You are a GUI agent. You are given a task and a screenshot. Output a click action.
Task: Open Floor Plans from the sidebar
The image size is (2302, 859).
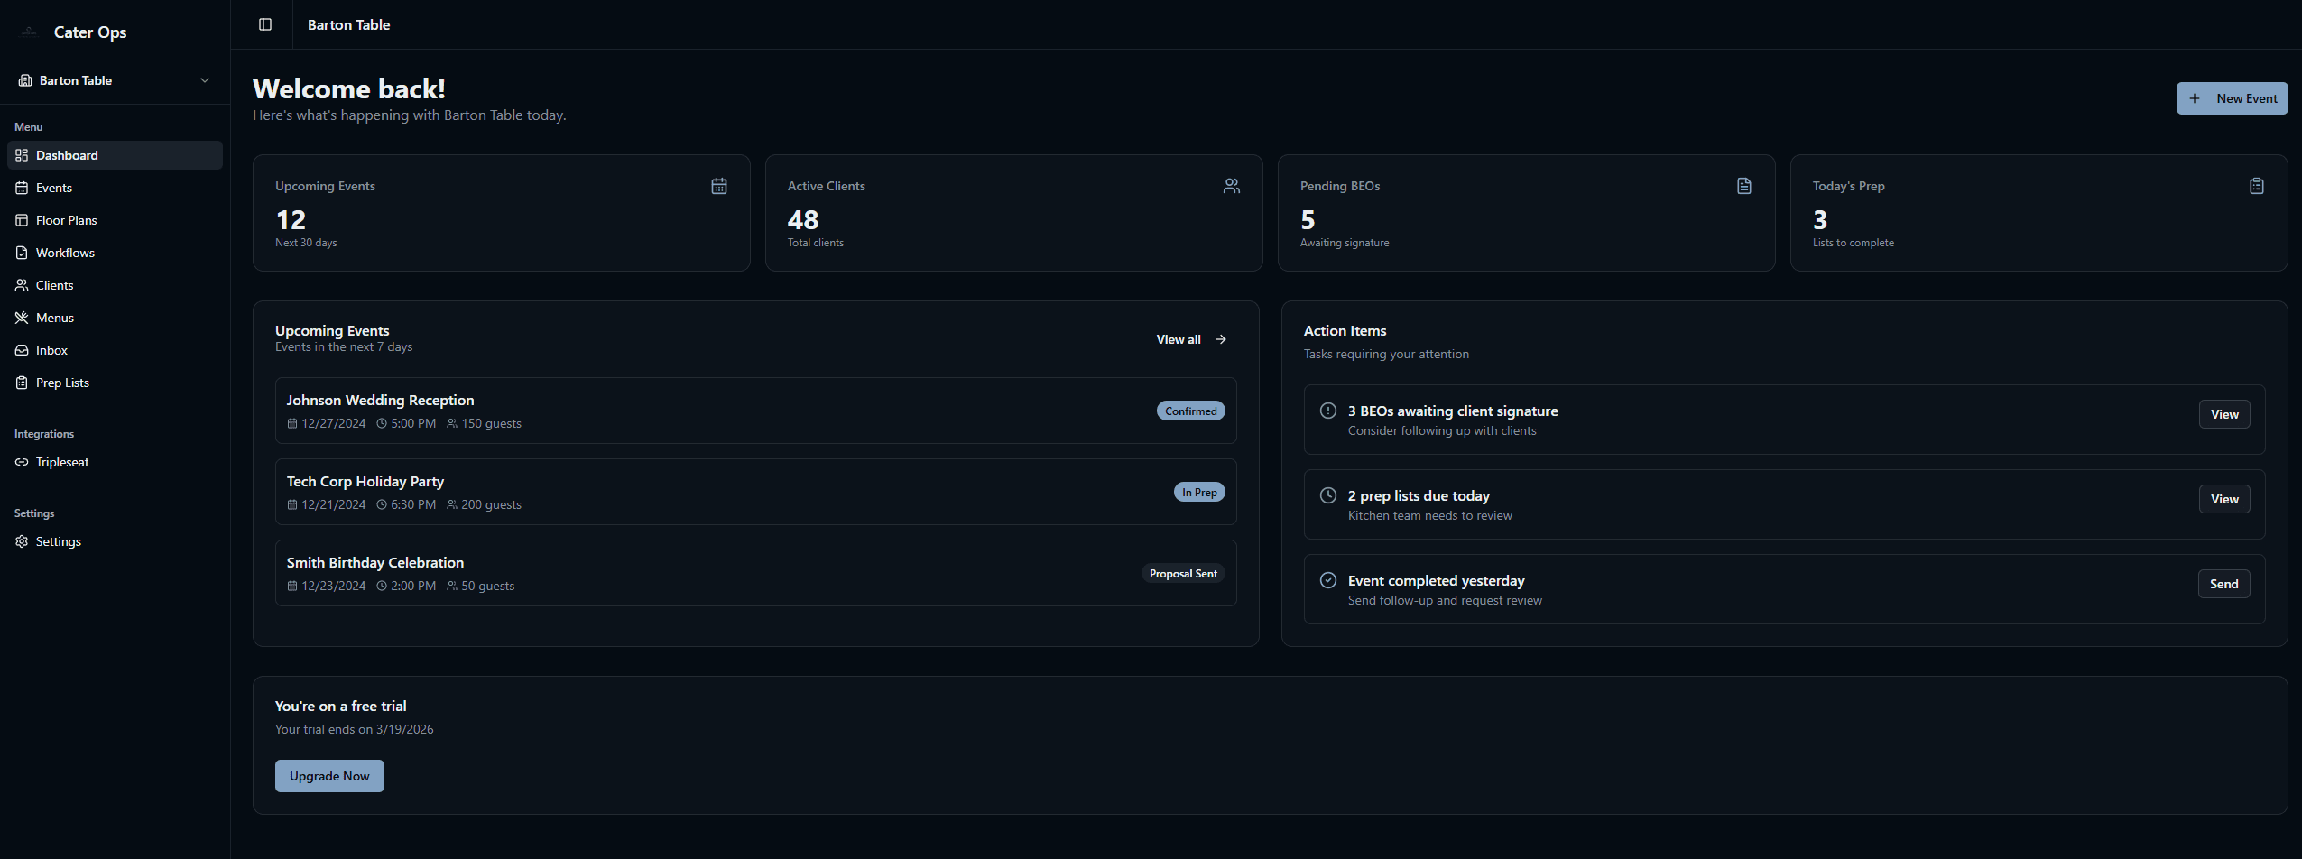pyautogui.click(x=65, y=220)
